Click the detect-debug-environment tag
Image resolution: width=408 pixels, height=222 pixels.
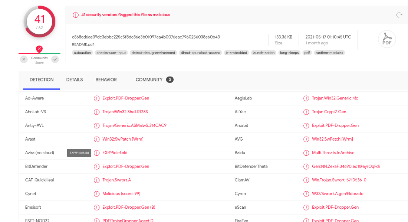pos(153,53)
